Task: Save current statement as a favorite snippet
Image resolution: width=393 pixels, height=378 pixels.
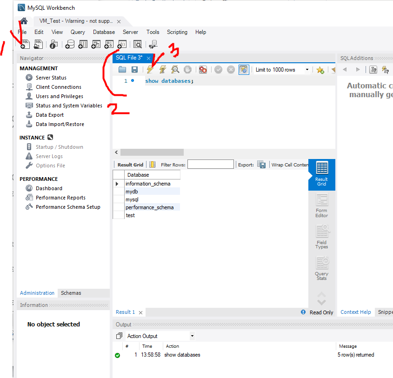Action: coord(320,70)
